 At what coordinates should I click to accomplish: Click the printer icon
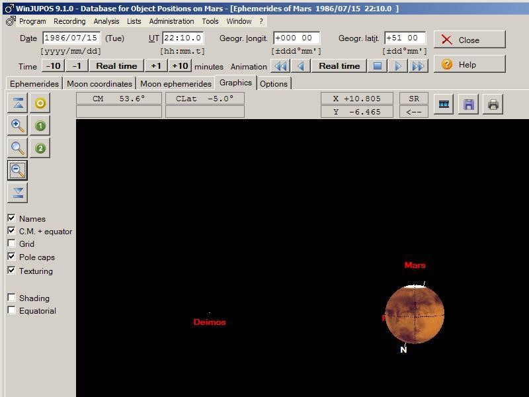493,105
